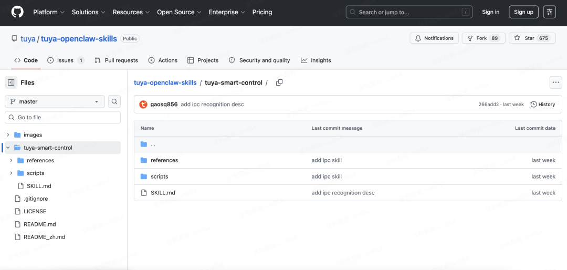Open the Pricing link
567x270 pixels.
coord(262,12)
